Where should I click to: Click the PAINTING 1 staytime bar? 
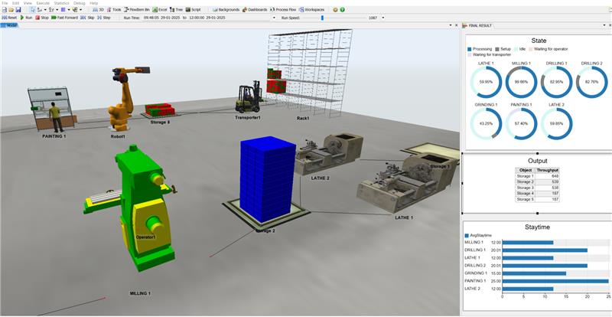[x=555, y=281]
